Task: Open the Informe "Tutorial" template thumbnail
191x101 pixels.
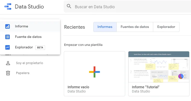Action: [159, 67]
